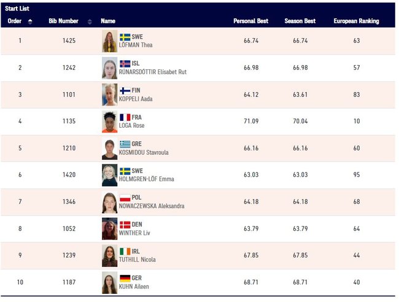The height and width of the screenshot is (302, 399).
Task: Open HOLMGREN-LÖF Emma athlete photo
Action: [109, 175]
